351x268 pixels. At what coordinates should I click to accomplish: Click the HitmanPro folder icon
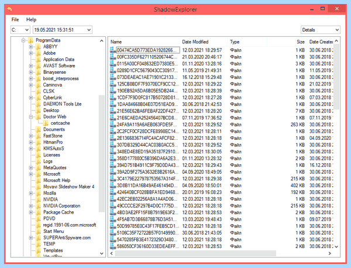point(38,142)
